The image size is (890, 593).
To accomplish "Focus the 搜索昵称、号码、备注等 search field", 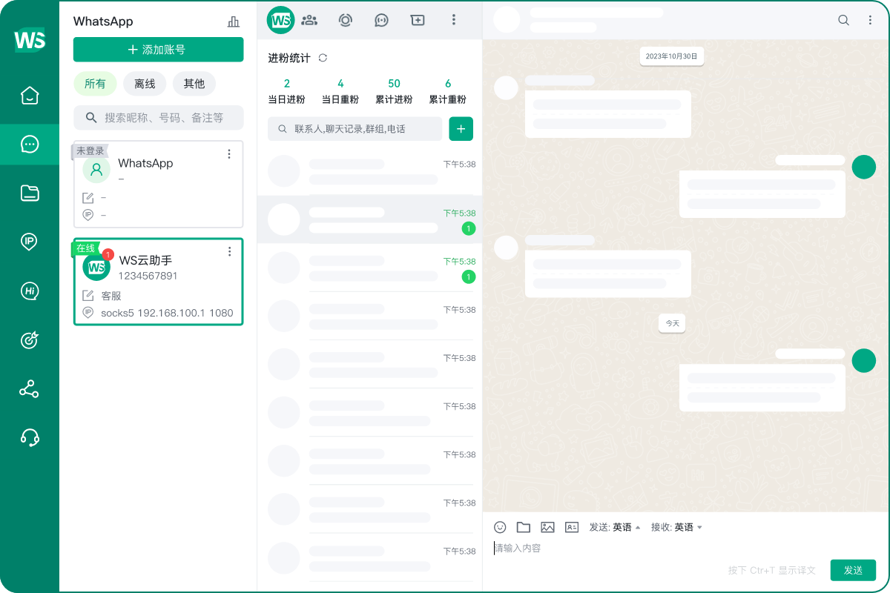I will coord(158,117).
